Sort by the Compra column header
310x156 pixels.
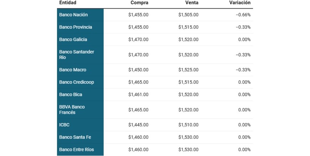pyautogui.click(x=139, y=3)
